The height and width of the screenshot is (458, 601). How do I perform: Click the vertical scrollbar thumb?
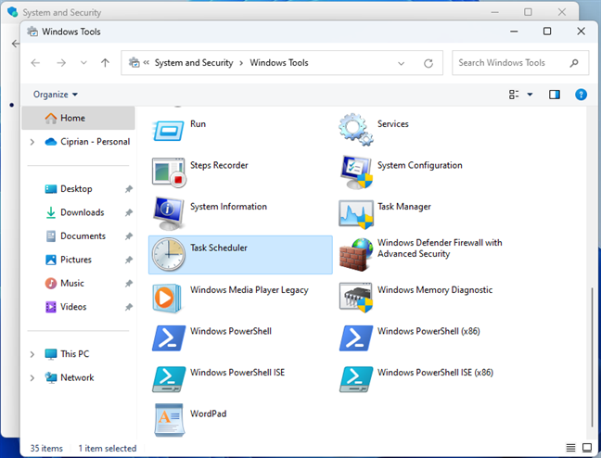pos(592,357)
